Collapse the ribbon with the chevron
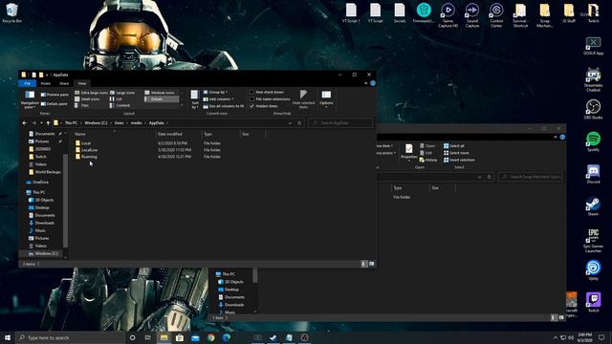The image size is (612, 344). point(365,83)
